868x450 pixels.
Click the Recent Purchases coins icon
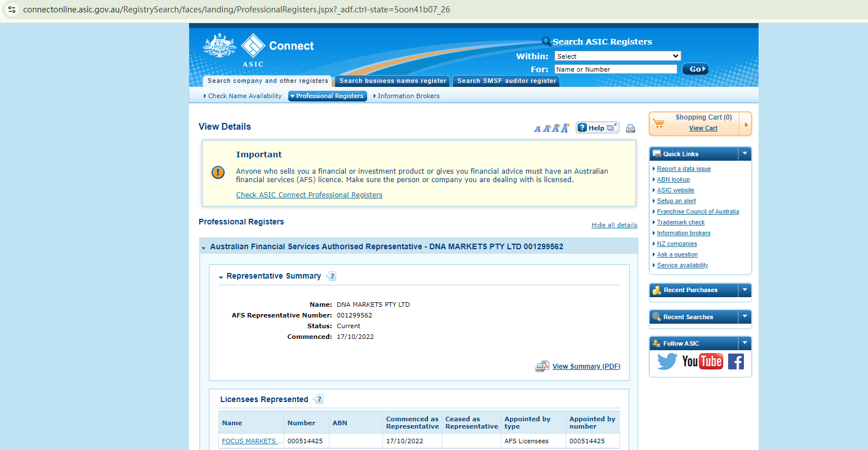click(656, 290)
